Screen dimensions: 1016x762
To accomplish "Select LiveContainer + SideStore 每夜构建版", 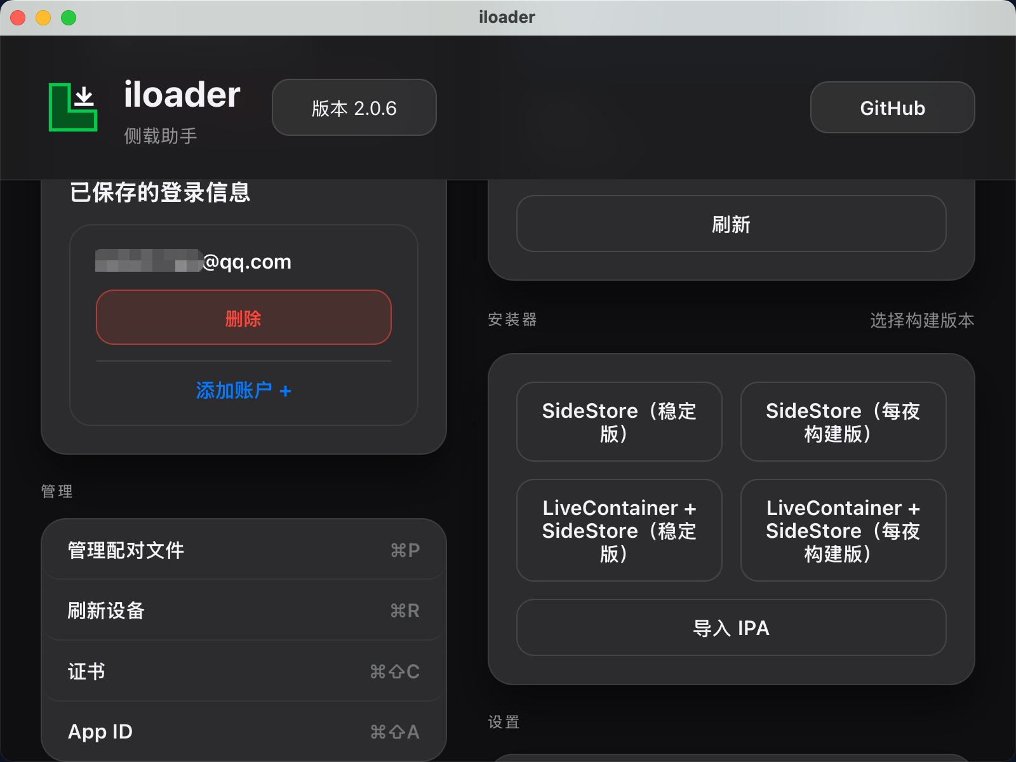I will (x=843, y=530).
